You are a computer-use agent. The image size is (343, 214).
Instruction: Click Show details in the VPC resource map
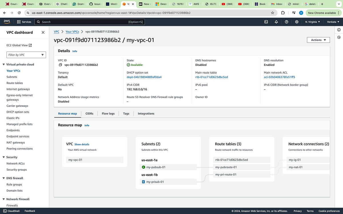[x=82, y=144]
